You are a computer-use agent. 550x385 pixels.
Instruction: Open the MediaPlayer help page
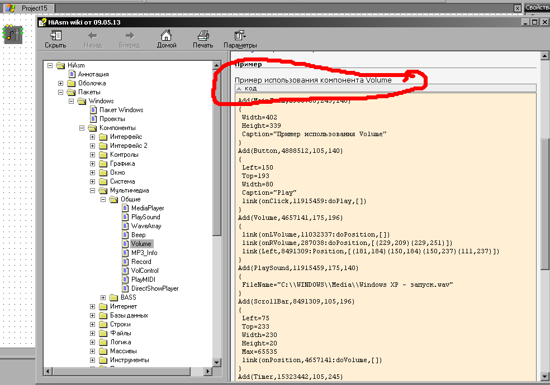pos(147,208)
